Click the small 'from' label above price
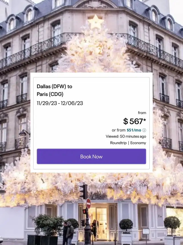The image size is (183, 245). pos(142,113)
